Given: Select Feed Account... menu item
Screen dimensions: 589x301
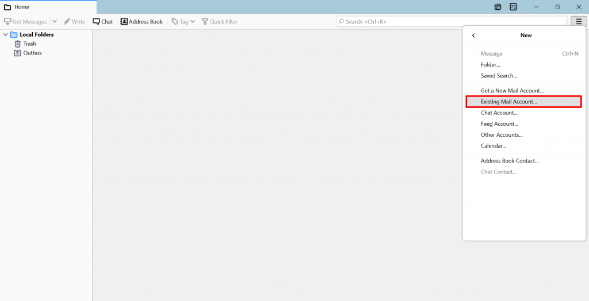Looking at the screenshot, I should coord(524,124).
